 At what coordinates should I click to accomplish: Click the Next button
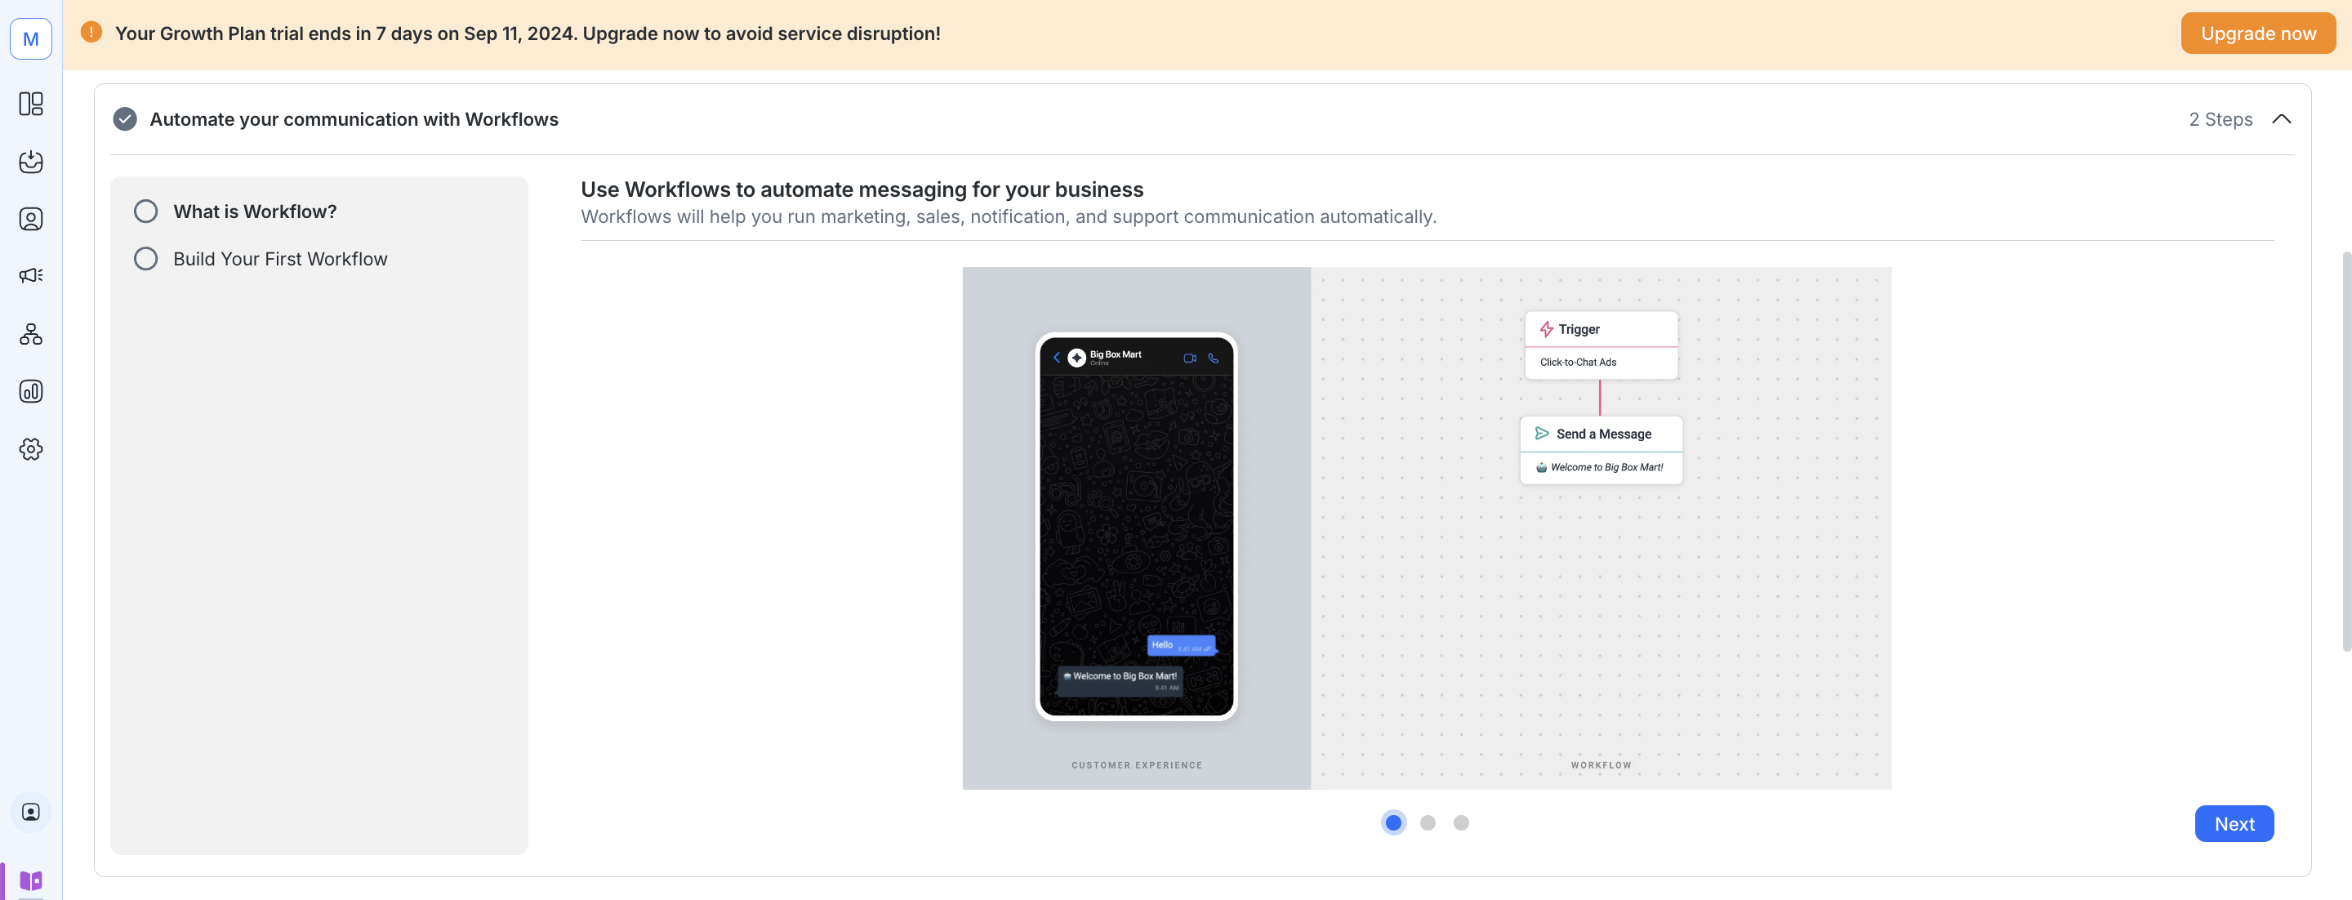[x=2234, y=823]
